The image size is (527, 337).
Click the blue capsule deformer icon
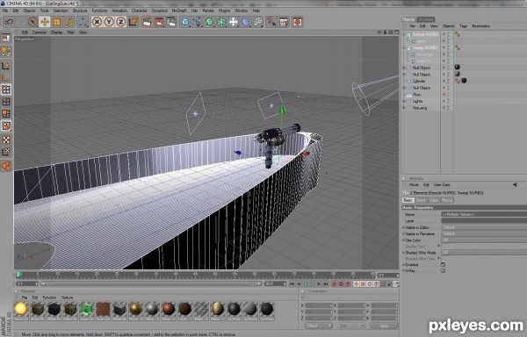246,22
